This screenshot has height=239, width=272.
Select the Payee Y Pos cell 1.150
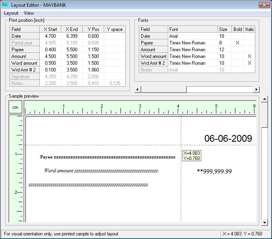[93, 50]
